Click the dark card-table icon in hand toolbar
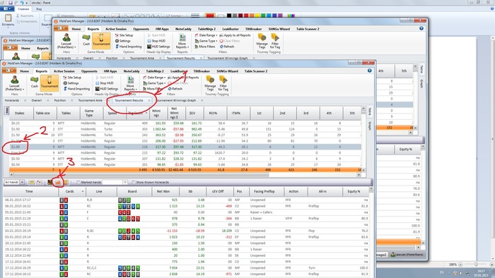The height and width of the screenshot is (278, 495). click(50, 182)
